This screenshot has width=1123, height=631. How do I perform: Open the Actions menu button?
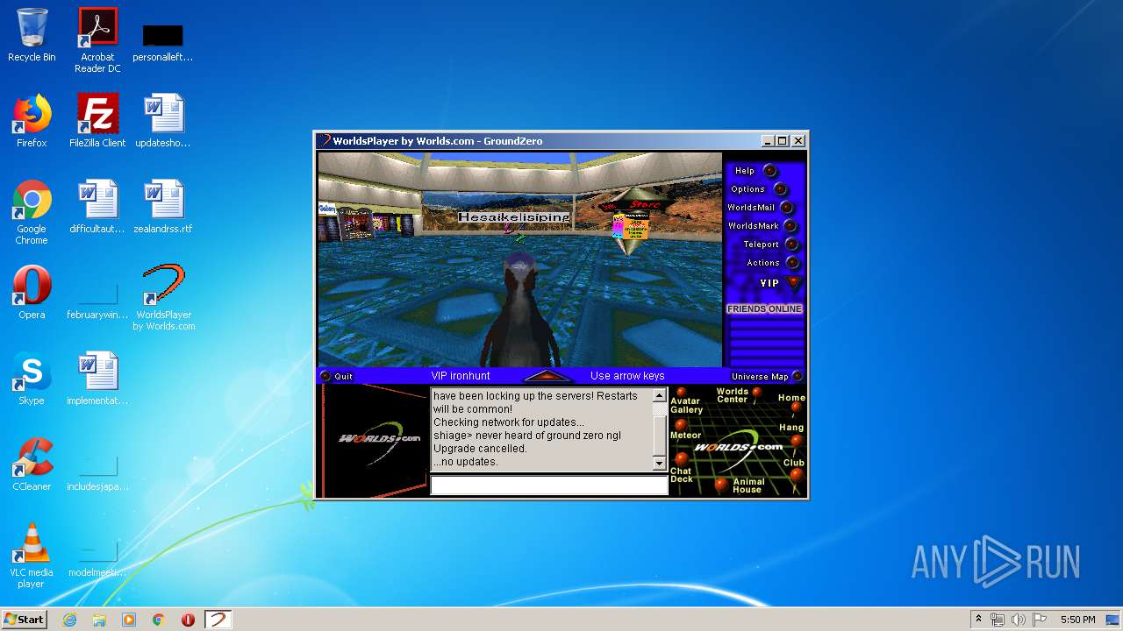[x=773, y=263]
